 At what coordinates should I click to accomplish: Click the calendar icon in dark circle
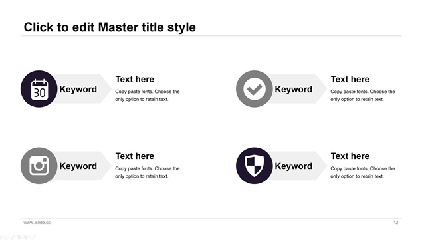click(x=39, y=89)
